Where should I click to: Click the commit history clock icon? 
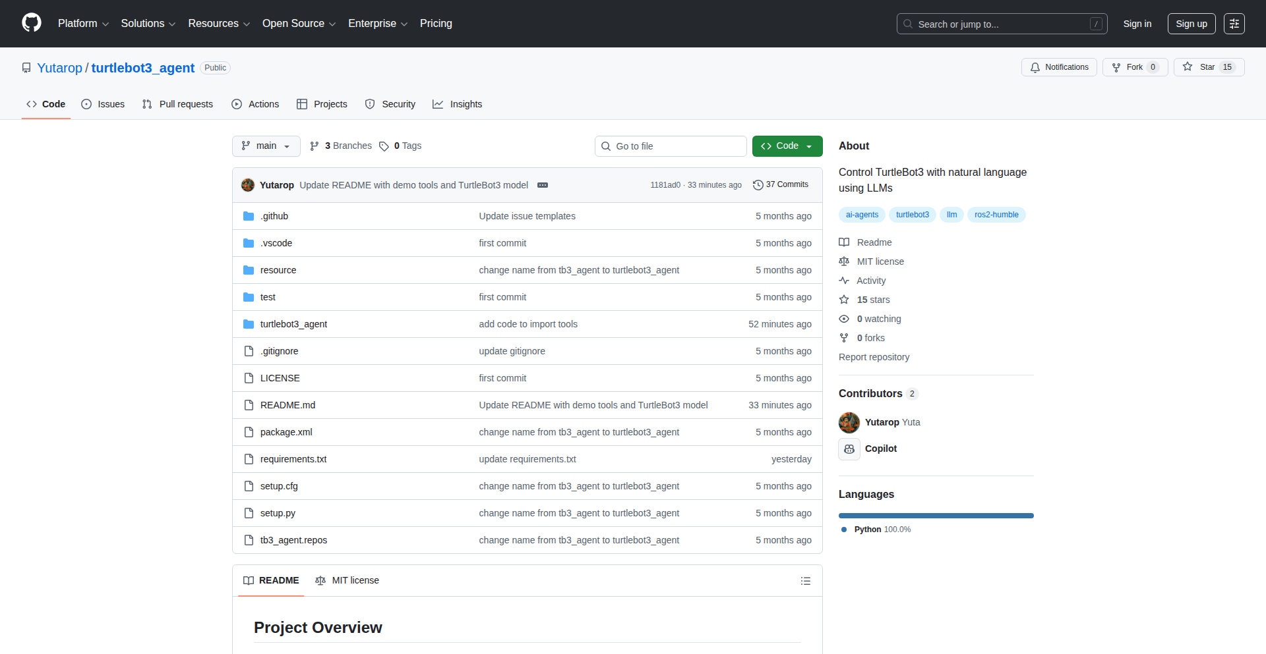[758, 185]
